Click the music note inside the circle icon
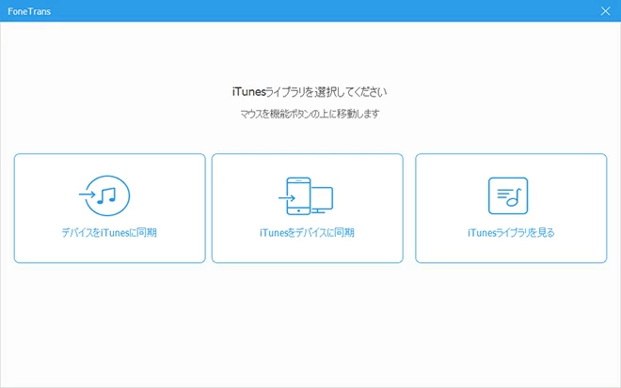621x388 pixels. 109,195
